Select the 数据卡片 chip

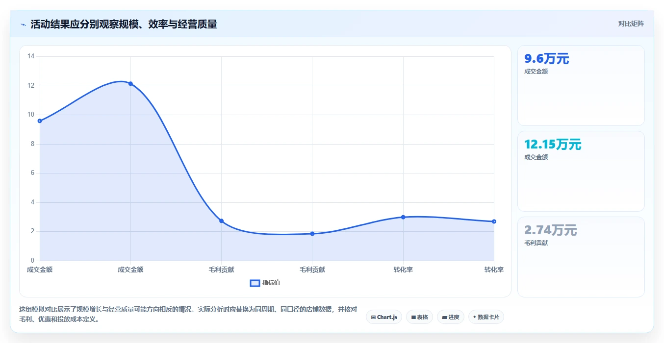[486, 317]
